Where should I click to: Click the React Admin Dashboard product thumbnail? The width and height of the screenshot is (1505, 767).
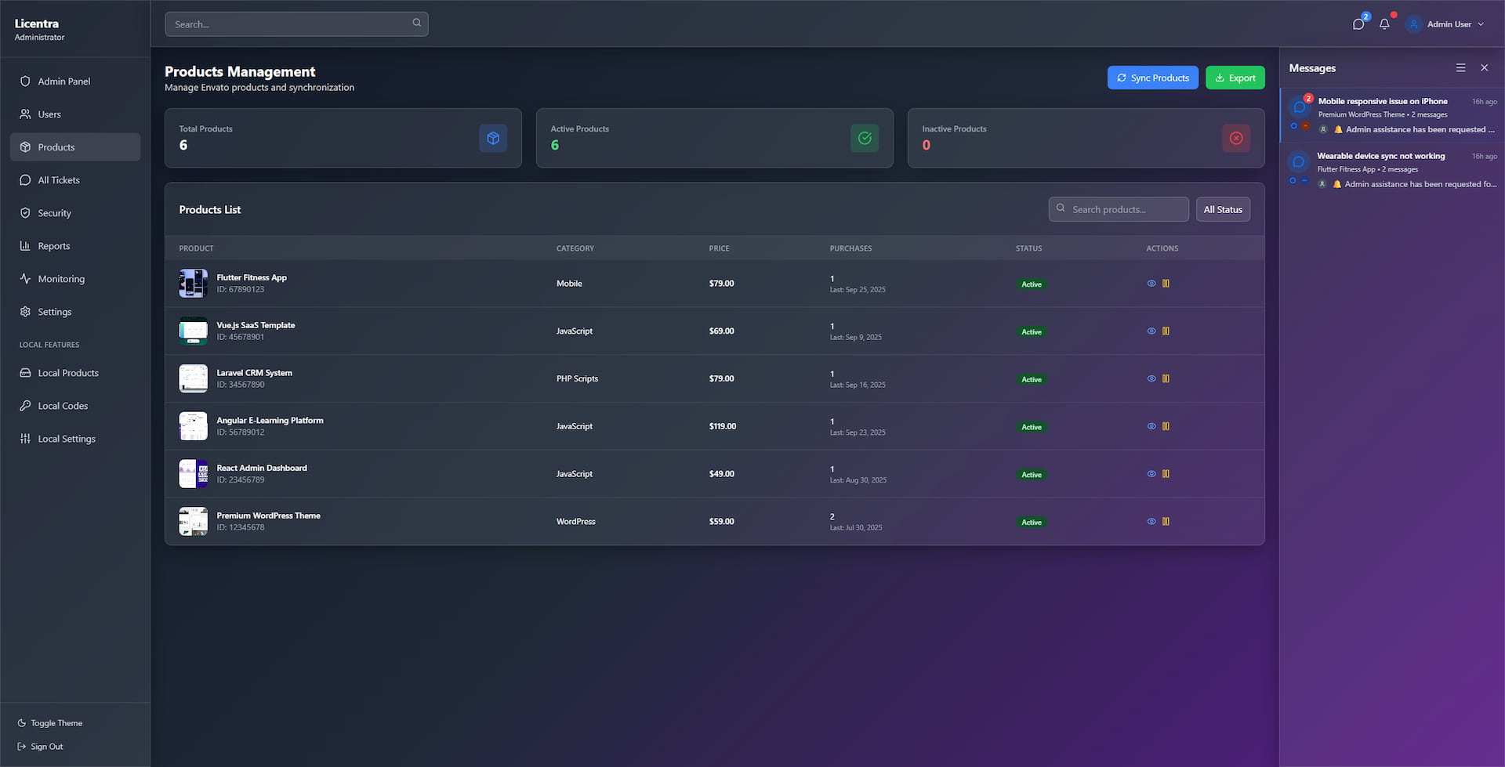click(x=193, y=474)
